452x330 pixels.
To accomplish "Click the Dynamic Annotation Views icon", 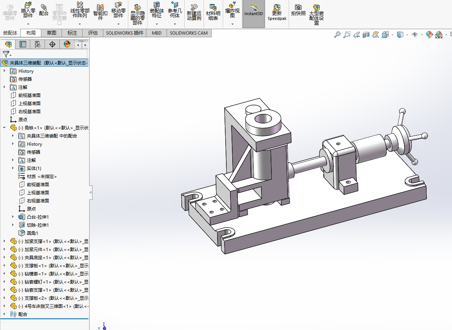I will coord(375,35).
